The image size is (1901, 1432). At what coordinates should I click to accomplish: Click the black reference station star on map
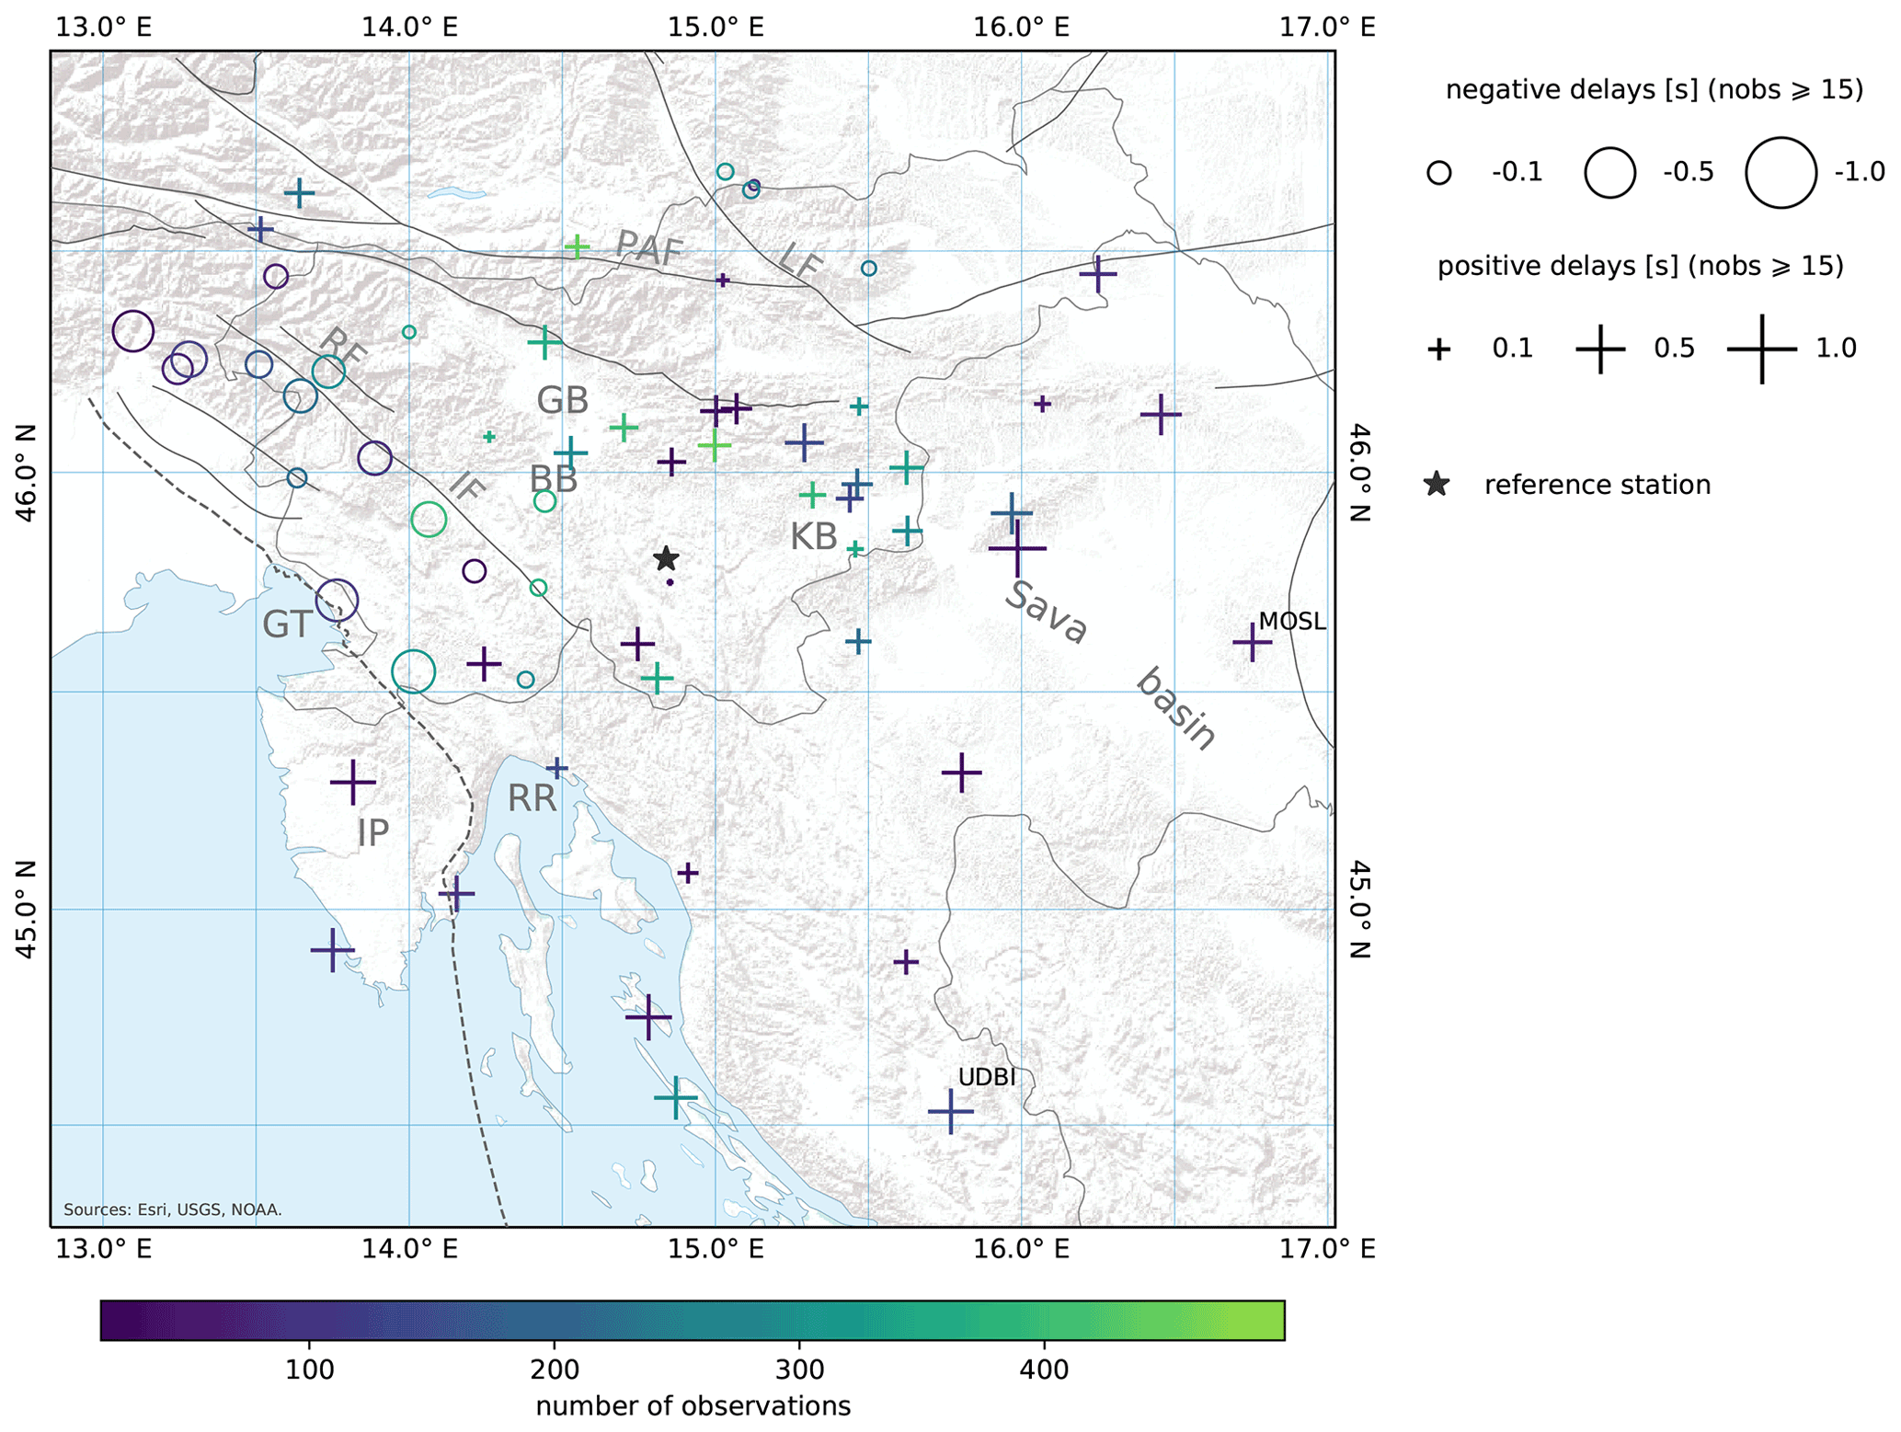[666, 558]
